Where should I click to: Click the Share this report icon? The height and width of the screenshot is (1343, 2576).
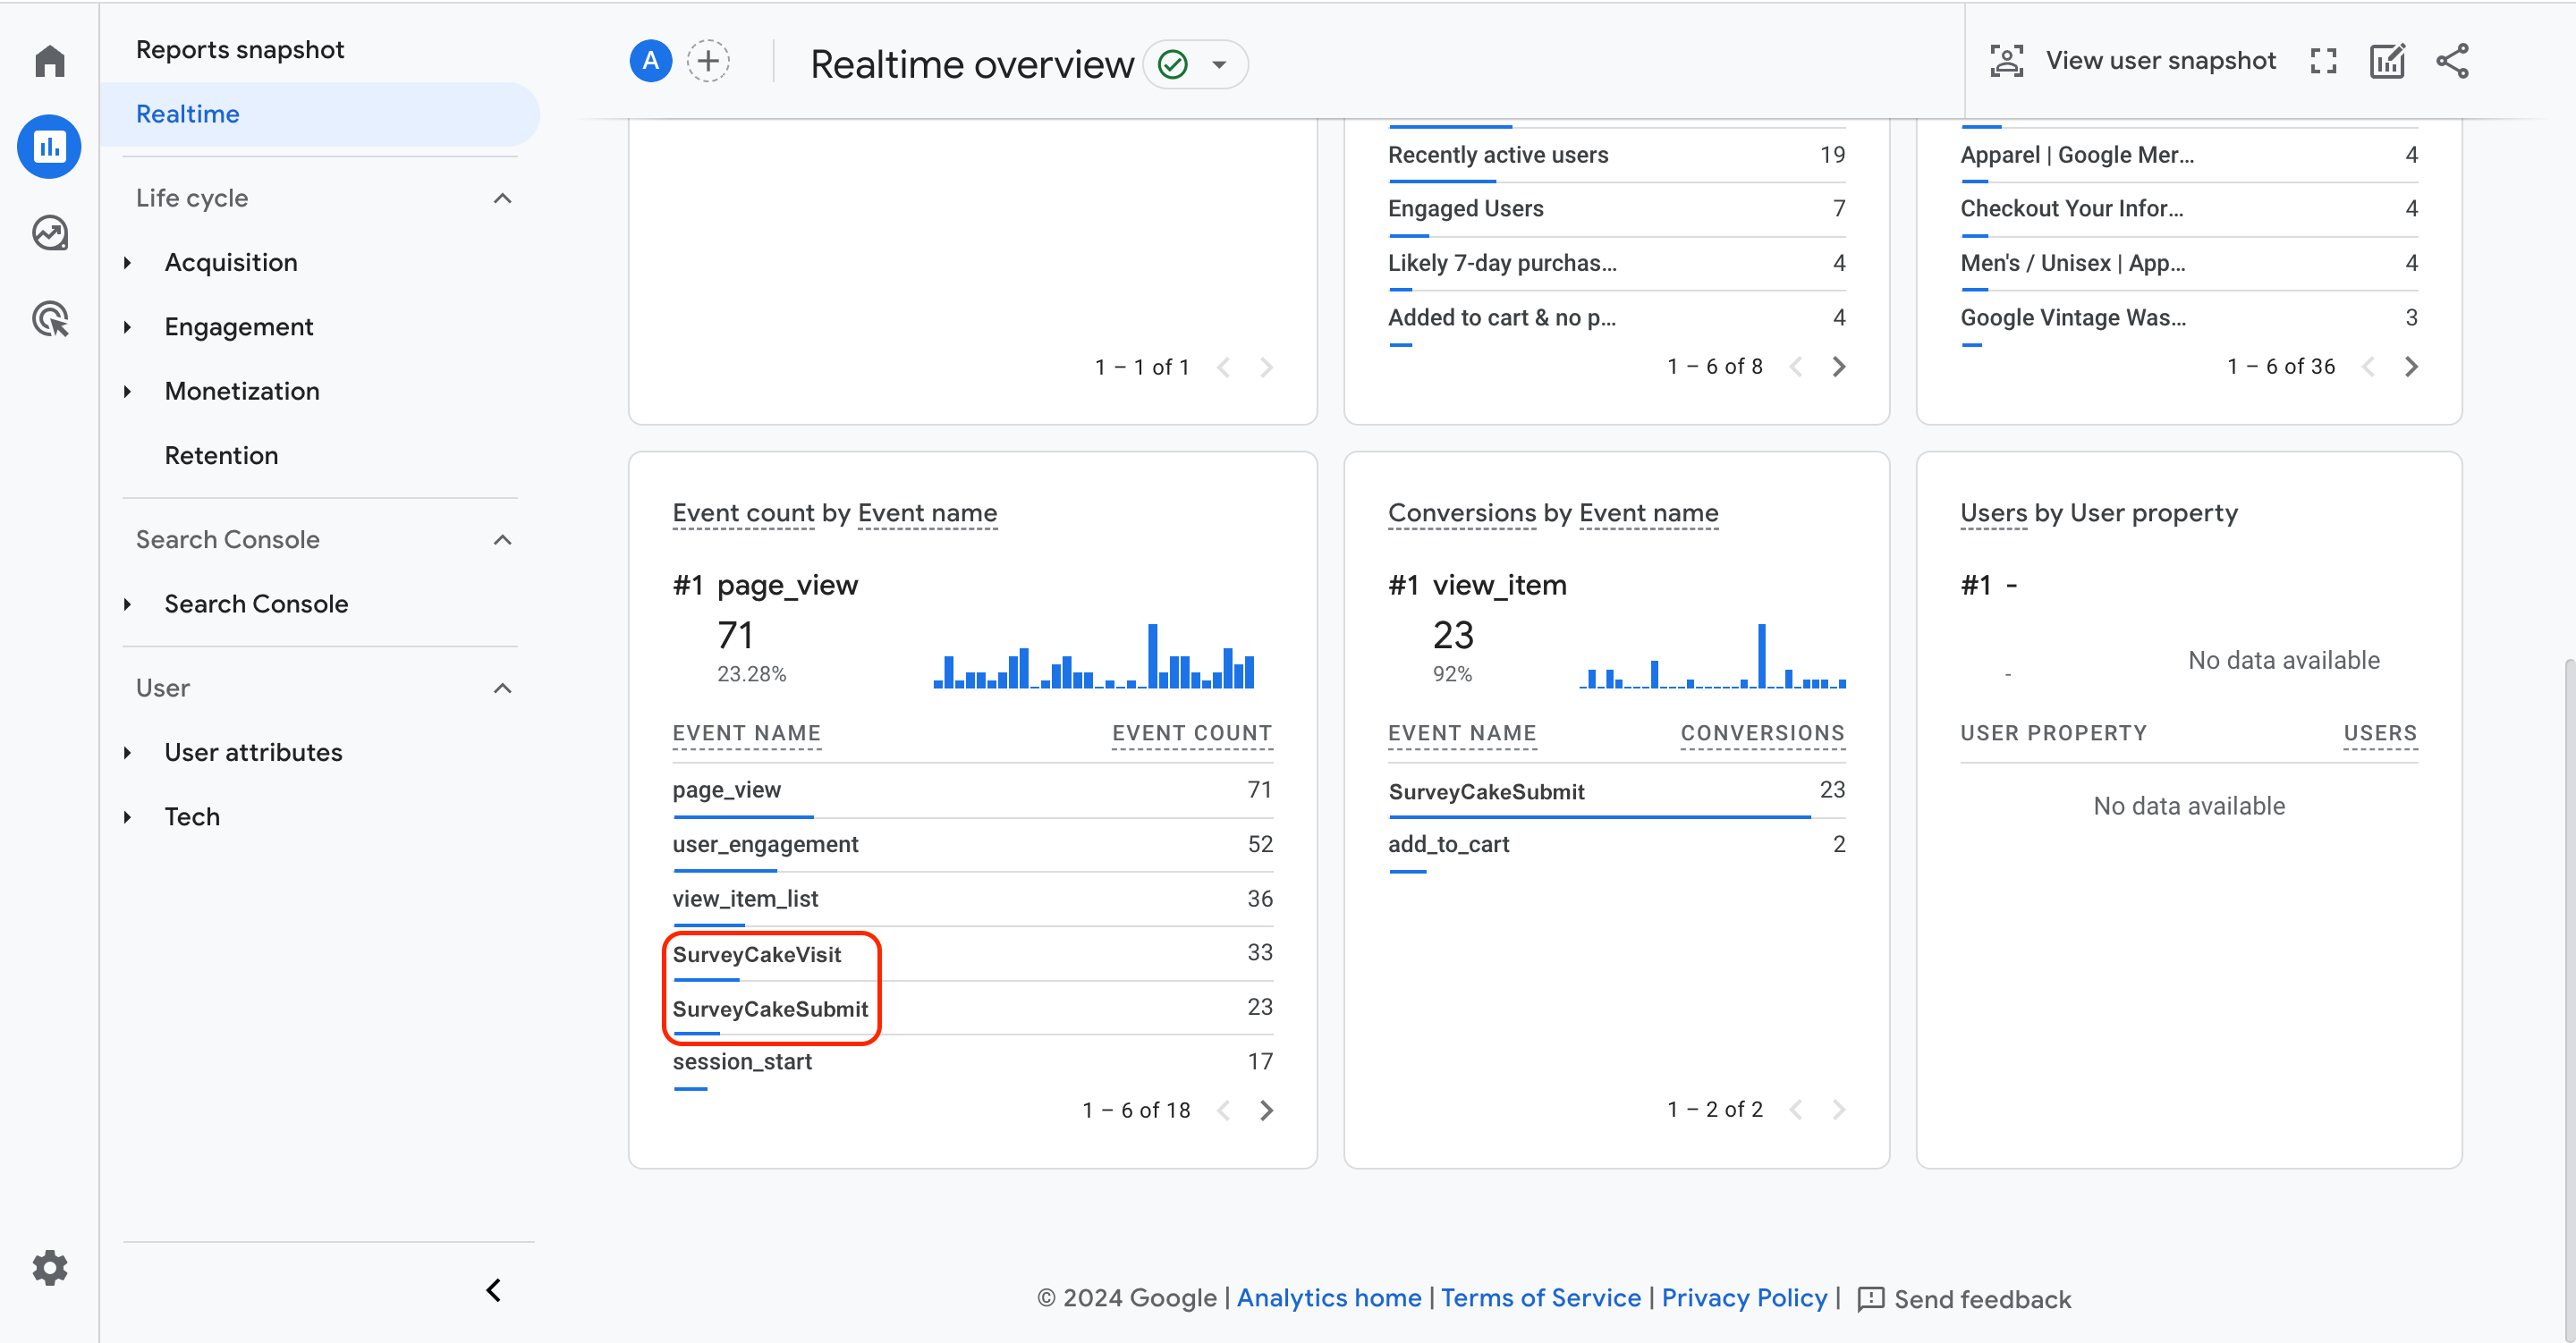tap(2452, 61)
